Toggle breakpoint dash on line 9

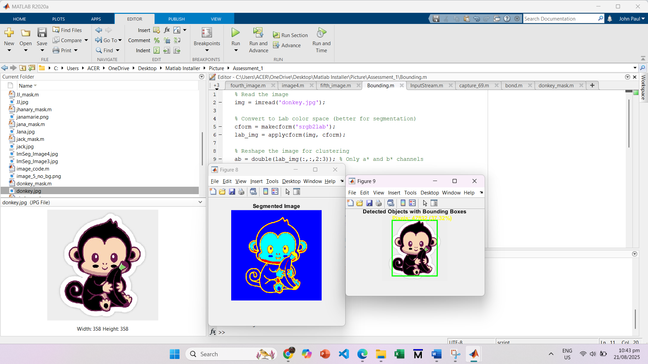(x=220, y=159)
